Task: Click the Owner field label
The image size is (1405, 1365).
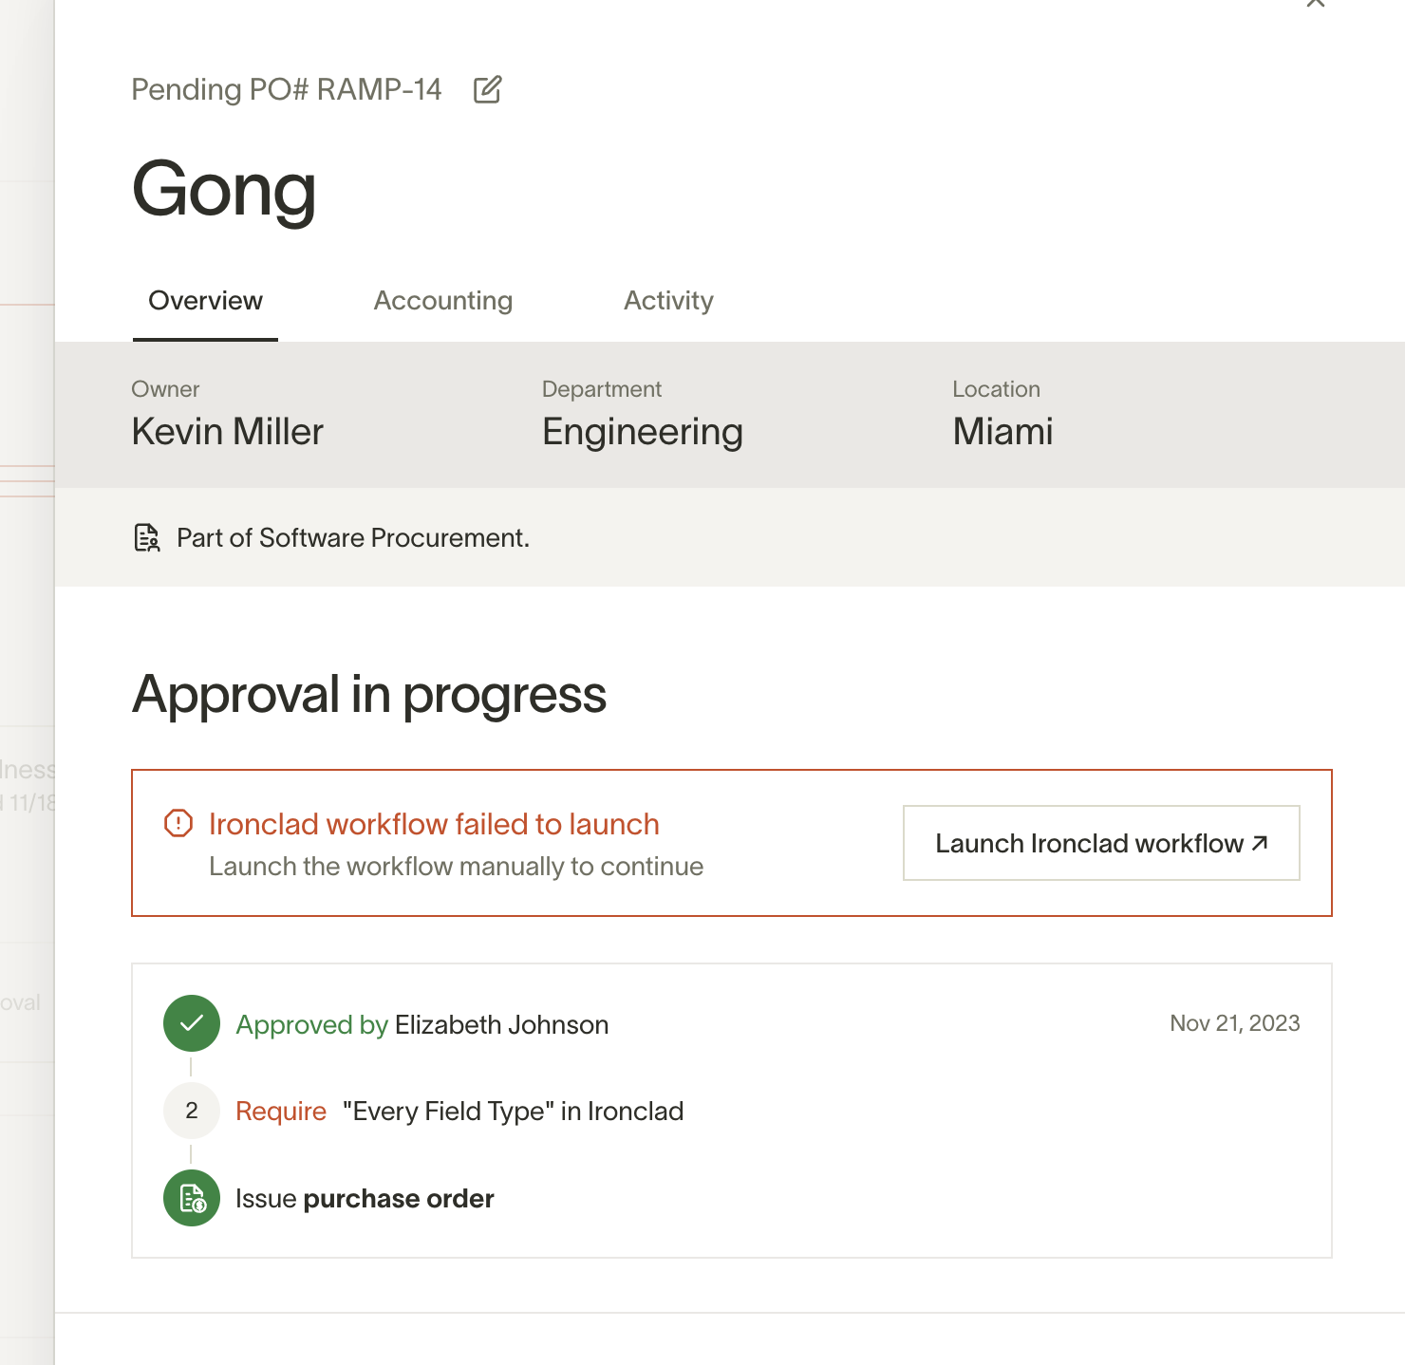Action: tap(165, 389)
